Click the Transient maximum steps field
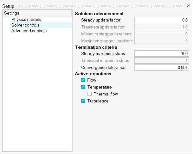Image resolution: width=193 pixels, height=154 pixels. [x=162, y=60]
